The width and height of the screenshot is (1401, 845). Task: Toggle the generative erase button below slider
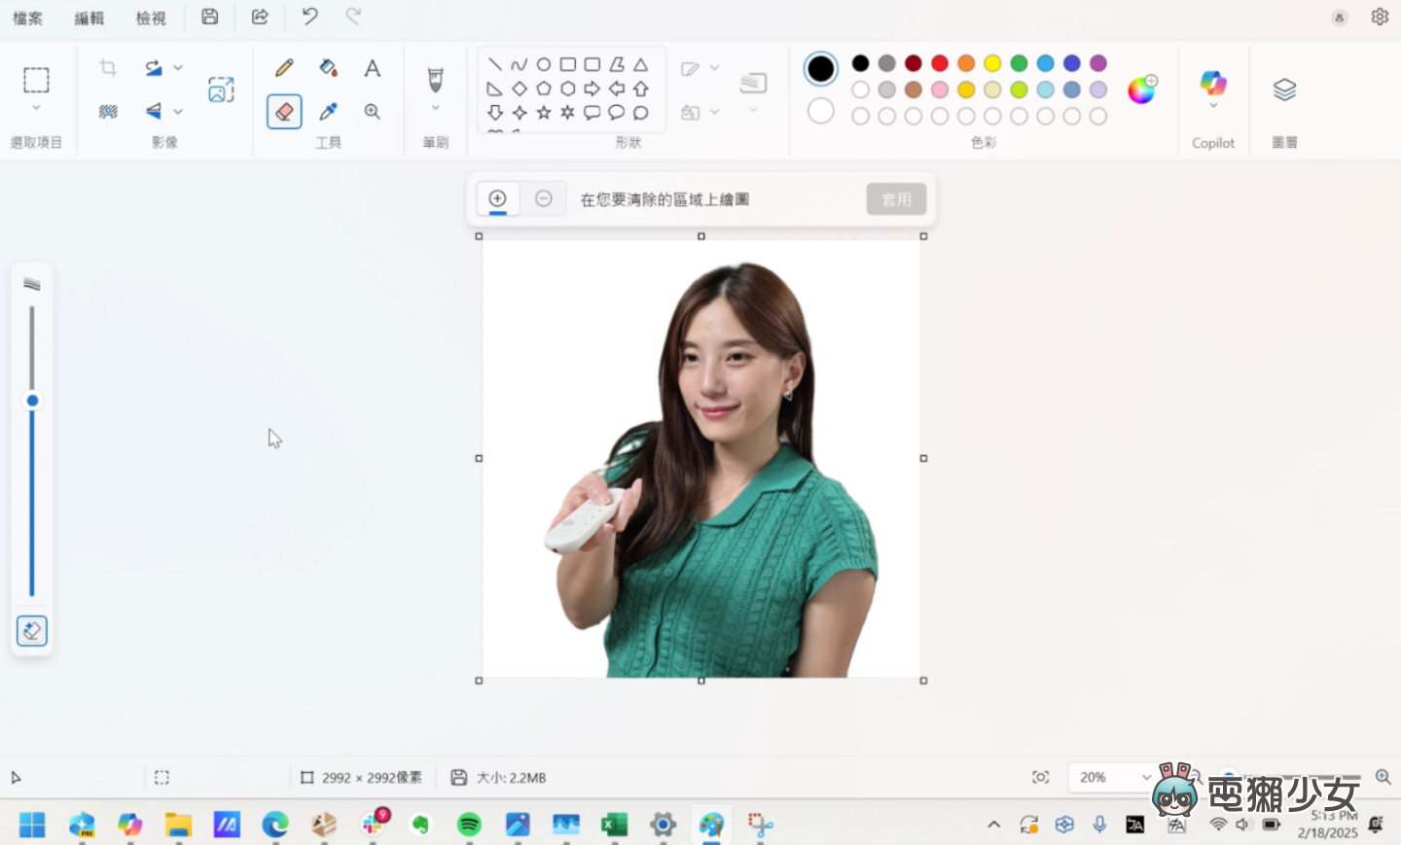(x=32, y=631)
